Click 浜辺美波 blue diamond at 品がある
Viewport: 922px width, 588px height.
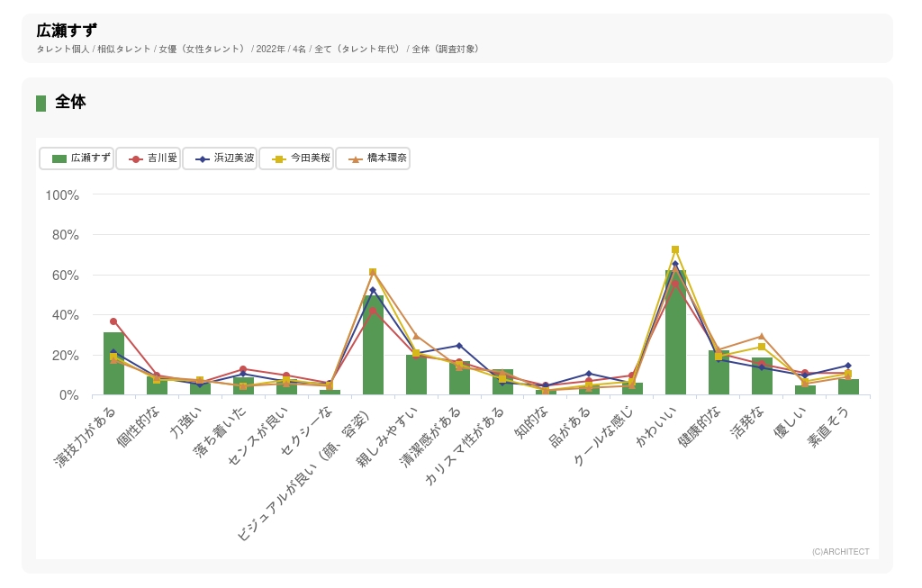(589, 374)
